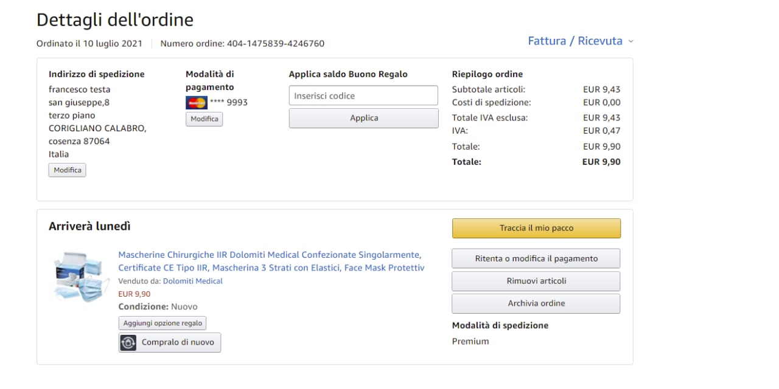Open the Fattura / Ricevuta invoice menu
The width and height of the screenshot is (779, 389).
click(575, 41)
